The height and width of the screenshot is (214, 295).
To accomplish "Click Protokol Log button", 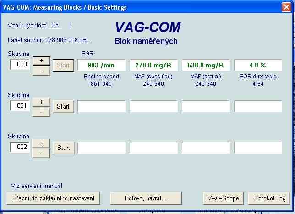I will pos(269,198).
